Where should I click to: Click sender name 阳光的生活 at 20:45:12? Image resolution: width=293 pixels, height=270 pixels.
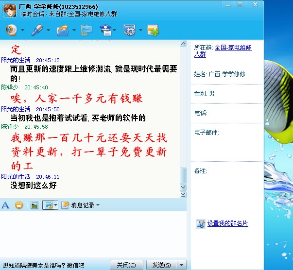point(16,60)
